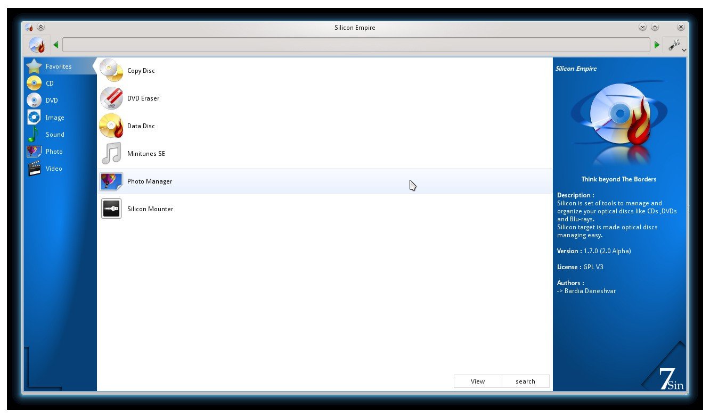Select the Data Disc text
Image resolution: width=710 pixels, height=416 pixels.
(141, 126)
